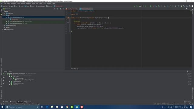This screenshot has height=109, width=194.
Task: Click the target locate icon in Project panel
Action: pos(55,9)
